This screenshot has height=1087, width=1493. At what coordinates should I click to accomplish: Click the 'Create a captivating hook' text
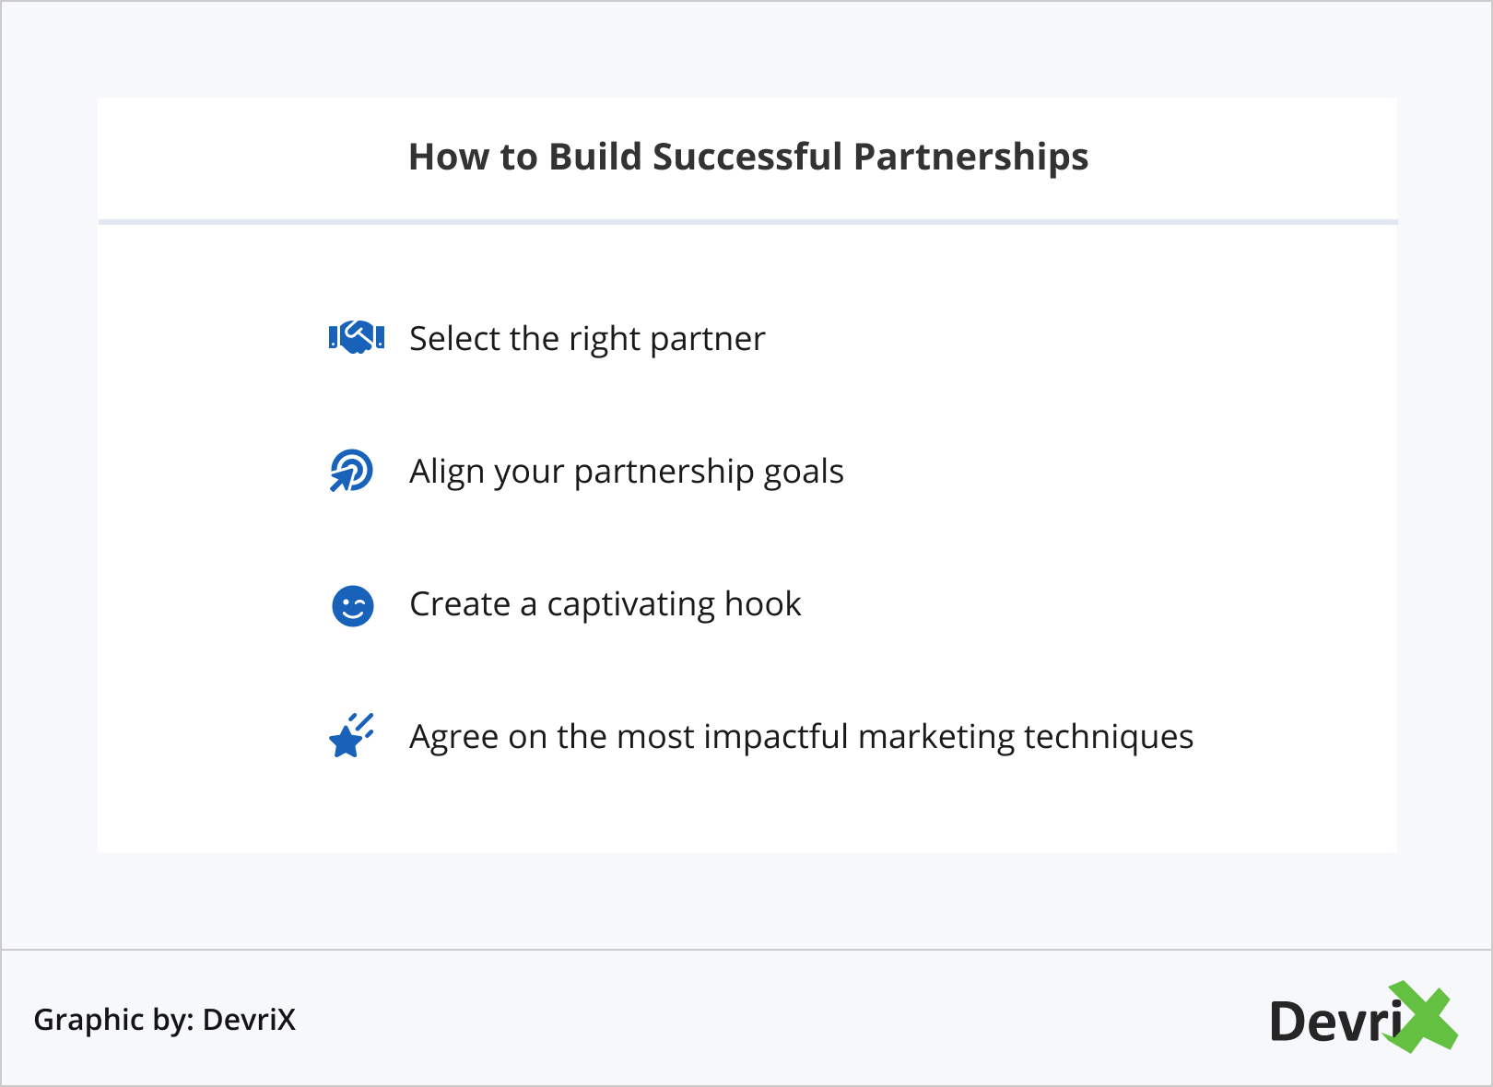(605, 604)
